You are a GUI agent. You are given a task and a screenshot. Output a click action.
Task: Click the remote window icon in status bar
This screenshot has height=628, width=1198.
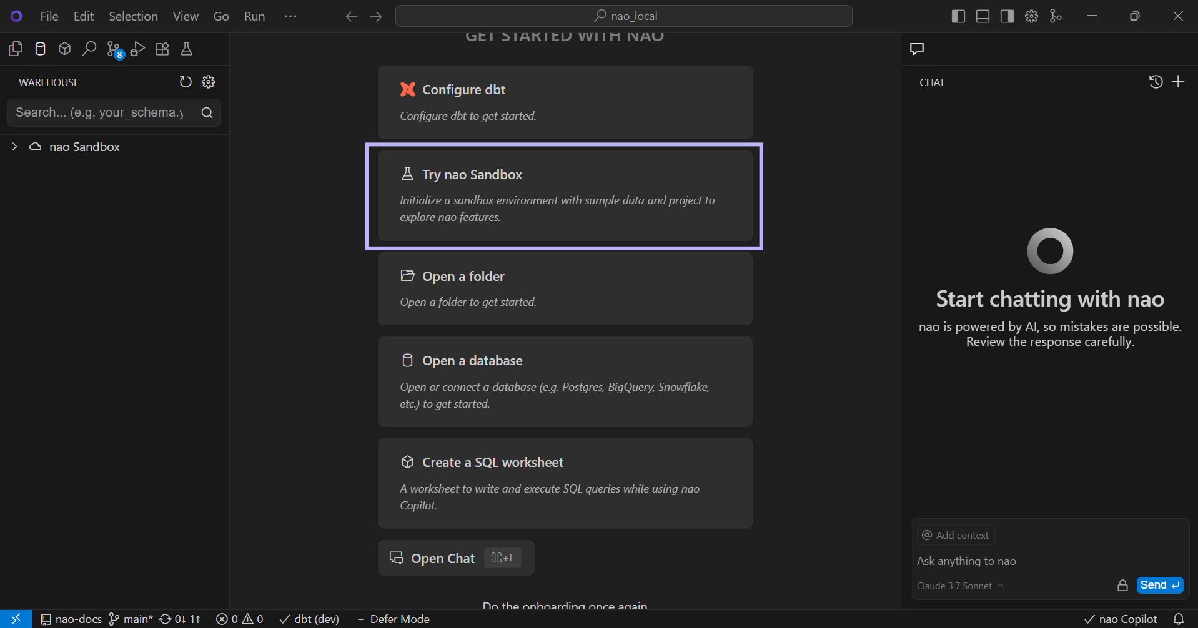point(16,619)
